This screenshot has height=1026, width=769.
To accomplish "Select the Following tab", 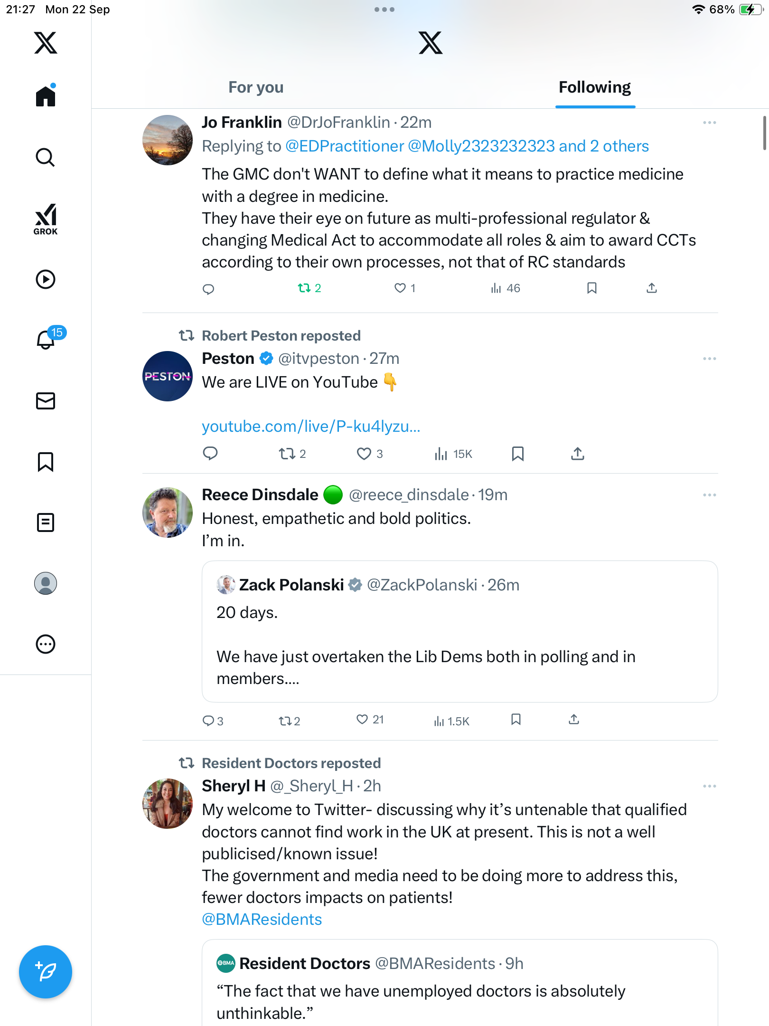I will [594, 87].
